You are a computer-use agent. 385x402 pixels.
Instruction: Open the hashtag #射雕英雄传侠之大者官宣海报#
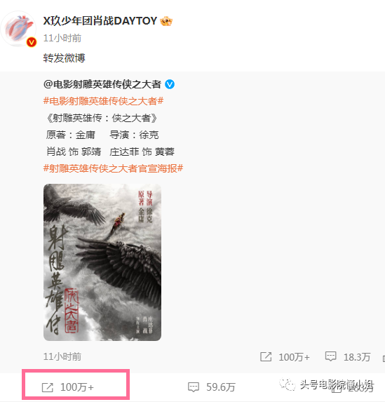[x=113, y=168]
